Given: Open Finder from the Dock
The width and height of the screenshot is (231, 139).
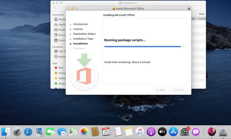Looking at the screenshot, I should coord(6,132).
